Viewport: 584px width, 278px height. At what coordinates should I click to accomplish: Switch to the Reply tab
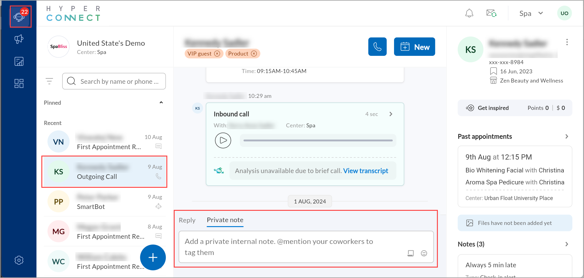(x=187, y=220)
